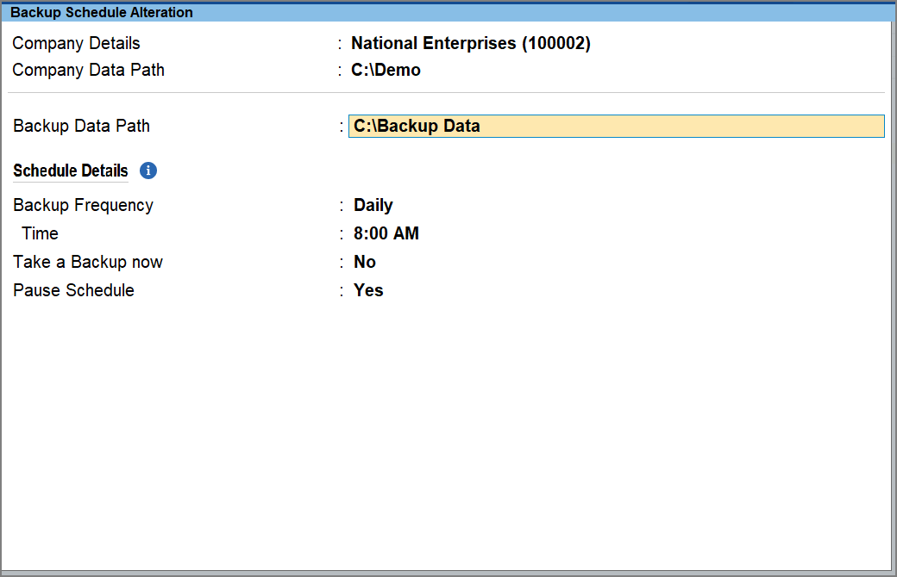Image resolution: width=897 pixels, height=577 pixels.
Task: Click the 'Backup Data Path' label
Action: tap(81, 126)
